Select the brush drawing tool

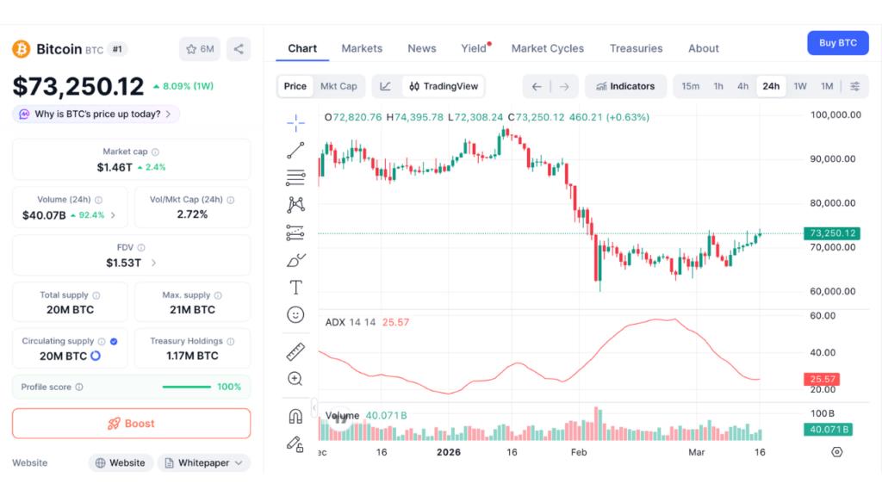295,260
